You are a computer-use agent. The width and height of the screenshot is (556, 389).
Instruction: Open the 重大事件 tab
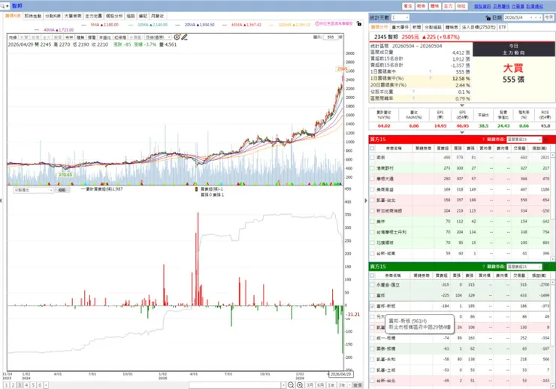coord(400,27)
